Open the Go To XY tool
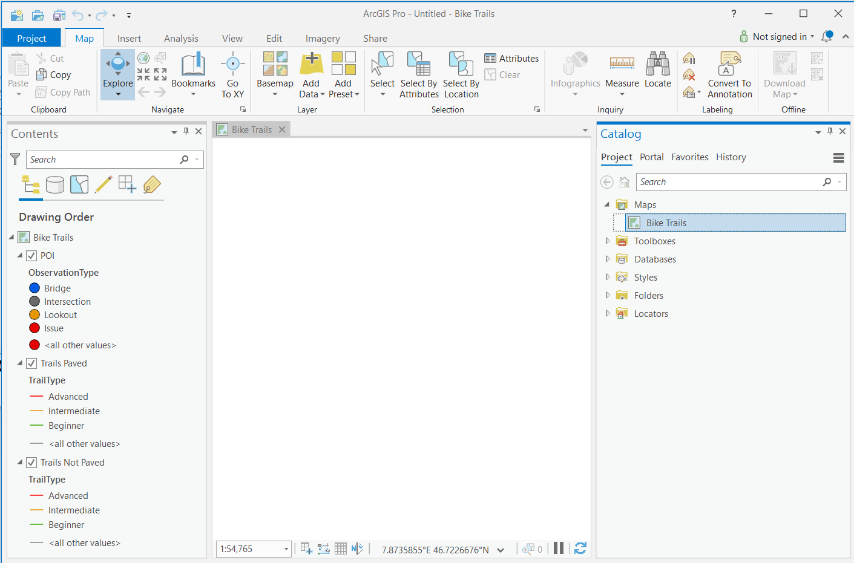 232,75
